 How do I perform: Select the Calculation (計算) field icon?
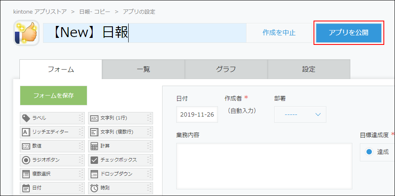(x=94, y=146)
